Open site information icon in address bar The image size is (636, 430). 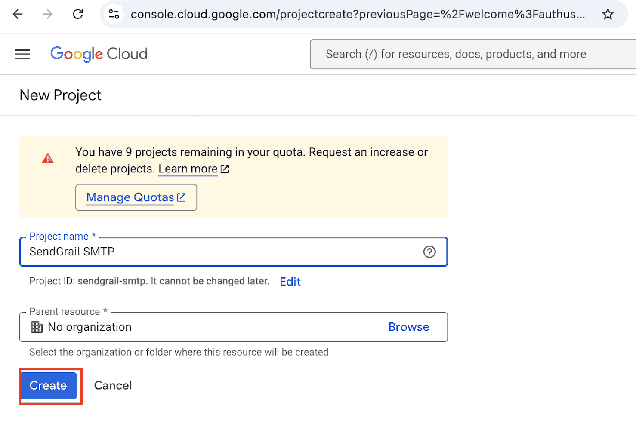point(114,14)
